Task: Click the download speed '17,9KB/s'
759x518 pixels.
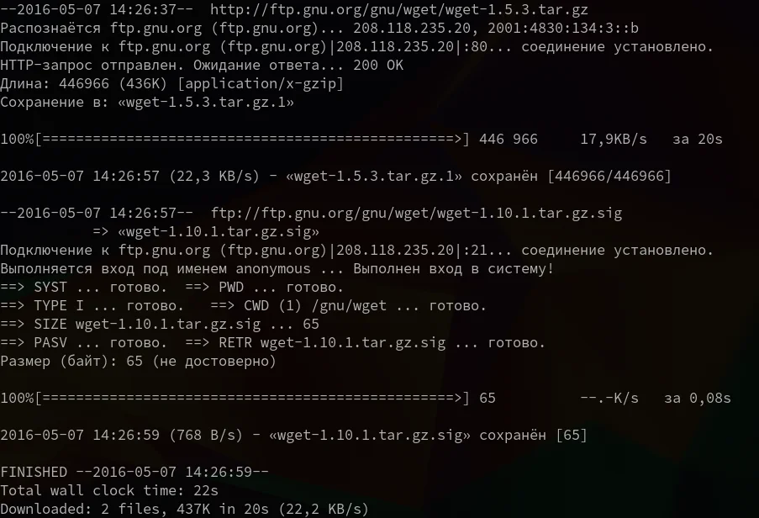Action: point(614,140)
